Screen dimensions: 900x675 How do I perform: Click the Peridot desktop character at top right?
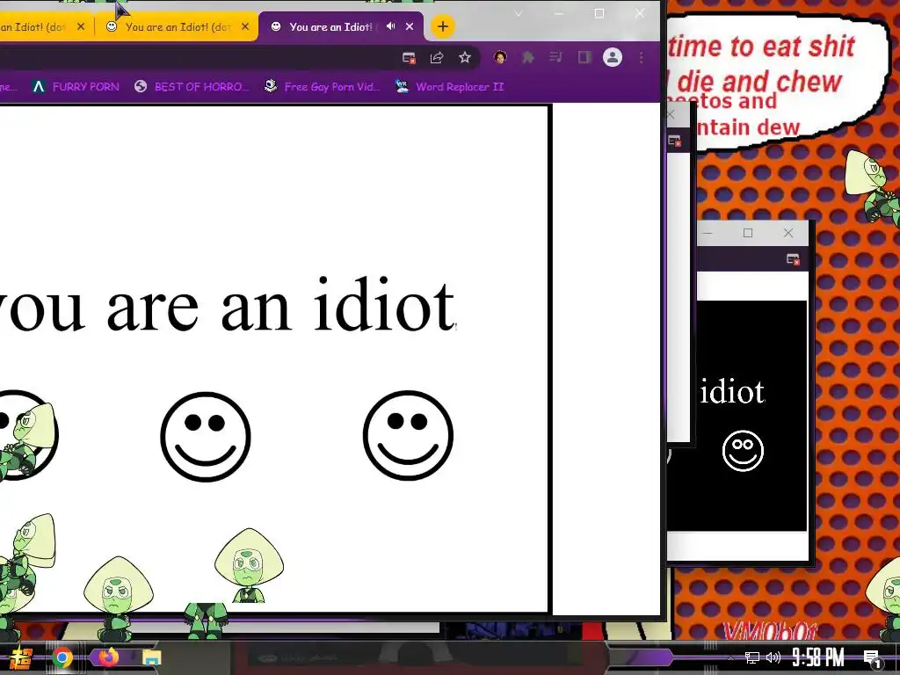(873, 186)
